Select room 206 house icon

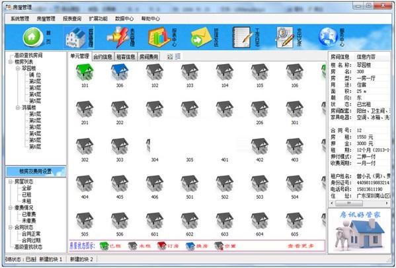pyautogui.click(x=260, y=109)
